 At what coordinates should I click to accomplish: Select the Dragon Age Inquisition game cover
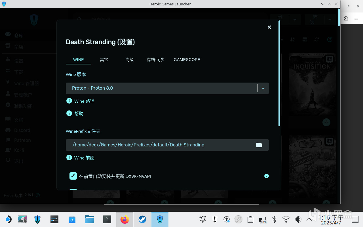click(312, 85)
